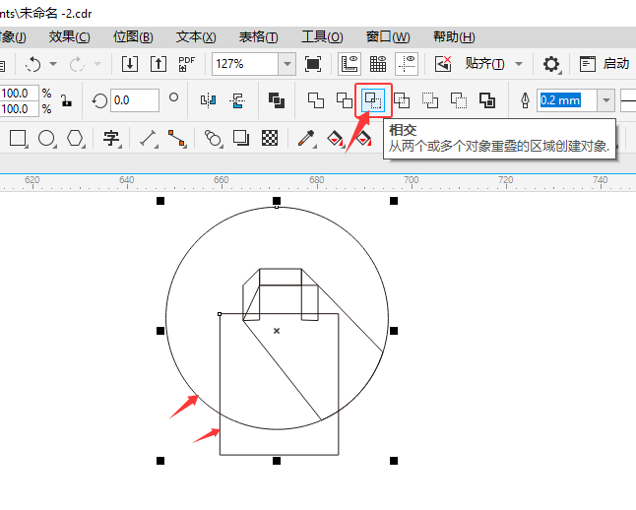Toggle the show grid button
Screen dimensions: 636x510
377,64
